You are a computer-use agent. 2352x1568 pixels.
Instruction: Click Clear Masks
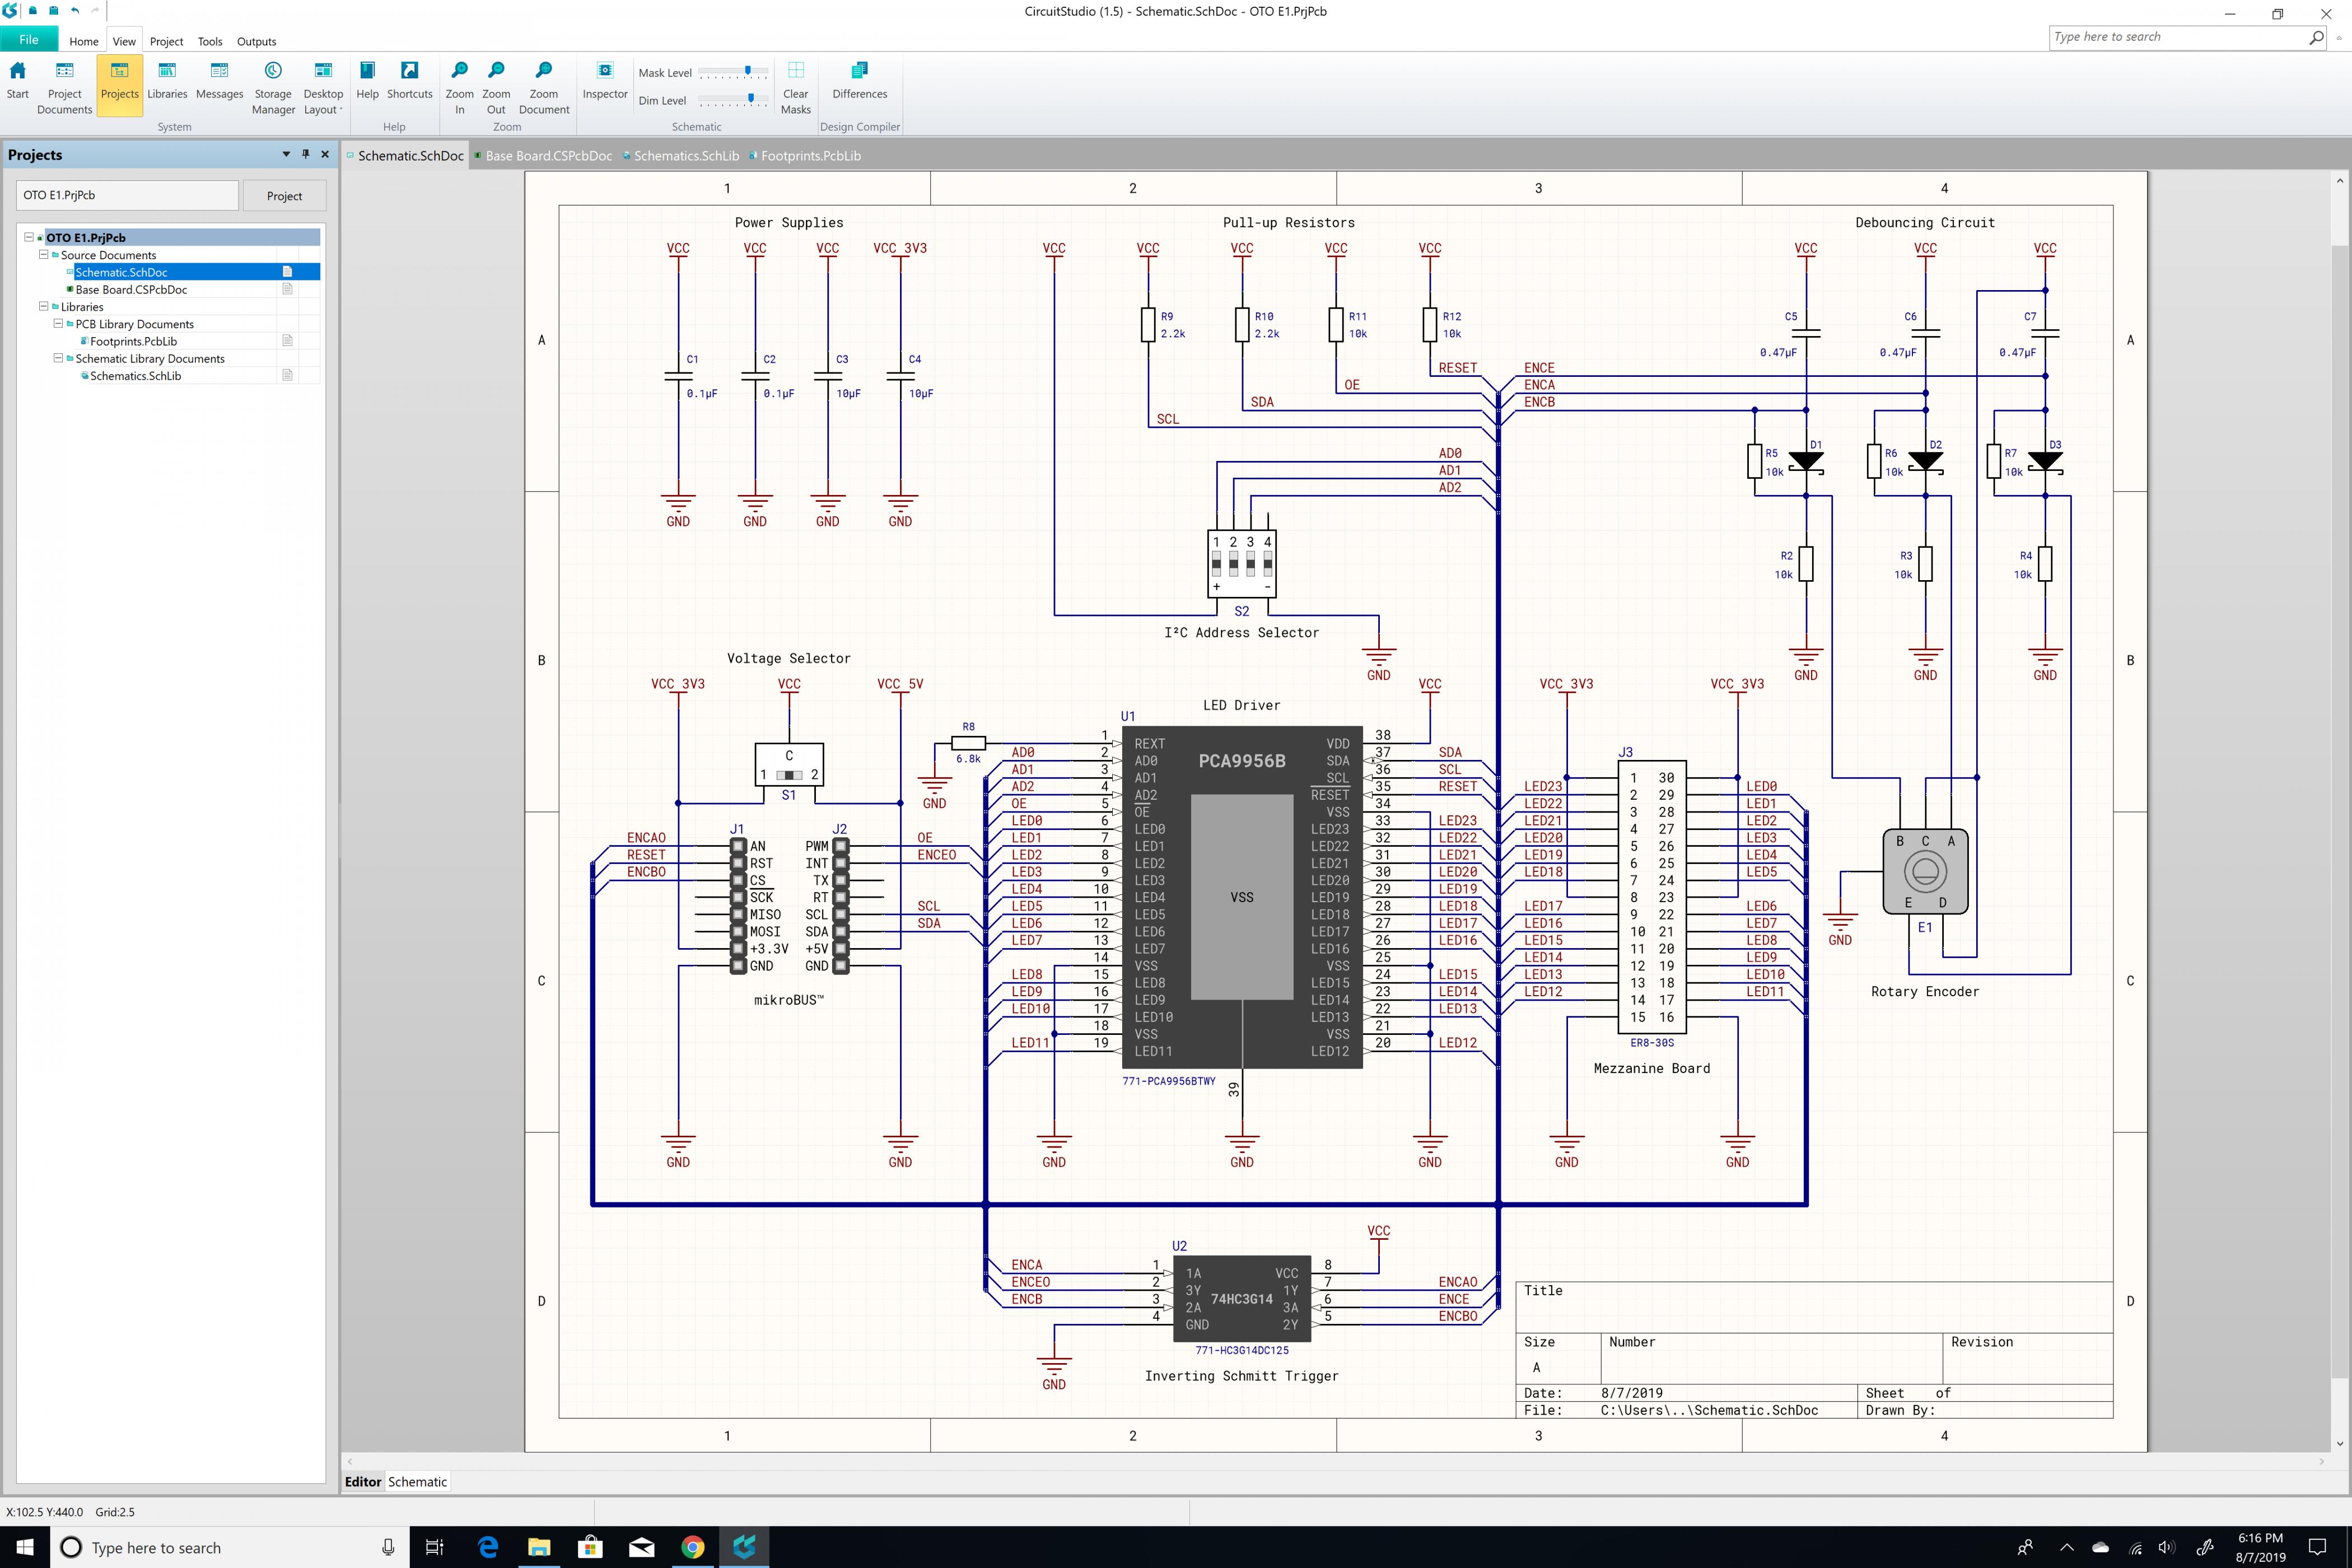796,88
